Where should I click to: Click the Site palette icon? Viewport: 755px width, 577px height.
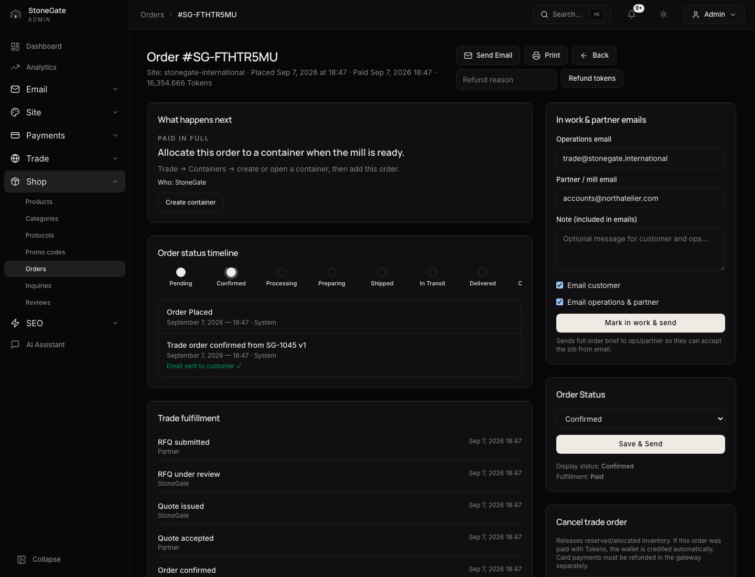(15, 112)
